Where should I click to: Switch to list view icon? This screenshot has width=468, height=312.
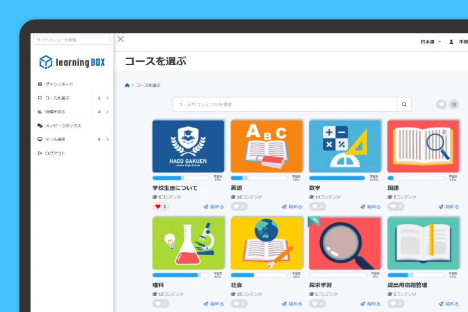point(454,104)
